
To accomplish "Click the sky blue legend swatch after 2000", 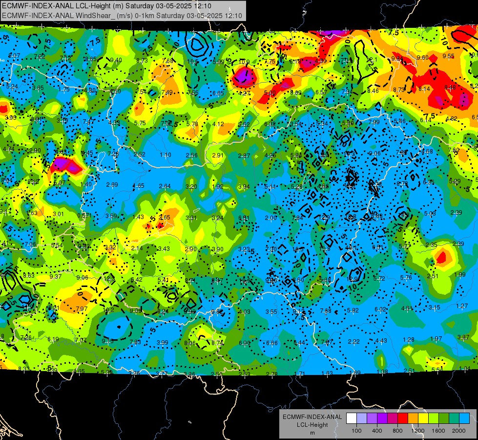I will tap(464, 418).
